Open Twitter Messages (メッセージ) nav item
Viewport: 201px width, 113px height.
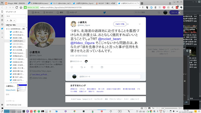coord(72,13)
